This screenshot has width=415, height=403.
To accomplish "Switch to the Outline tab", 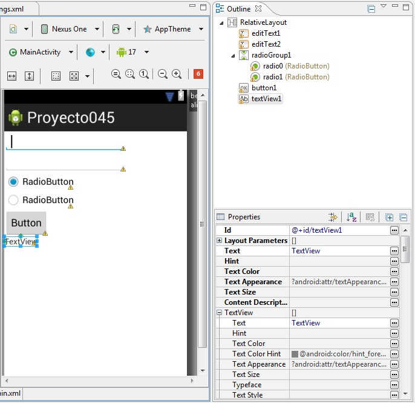I will coord(238,8).
